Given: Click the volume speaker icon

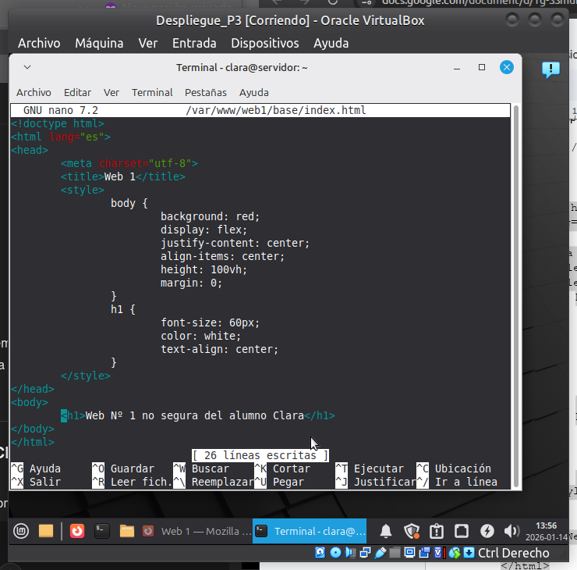Looking at the screenshot, I should tap(512, 532).
